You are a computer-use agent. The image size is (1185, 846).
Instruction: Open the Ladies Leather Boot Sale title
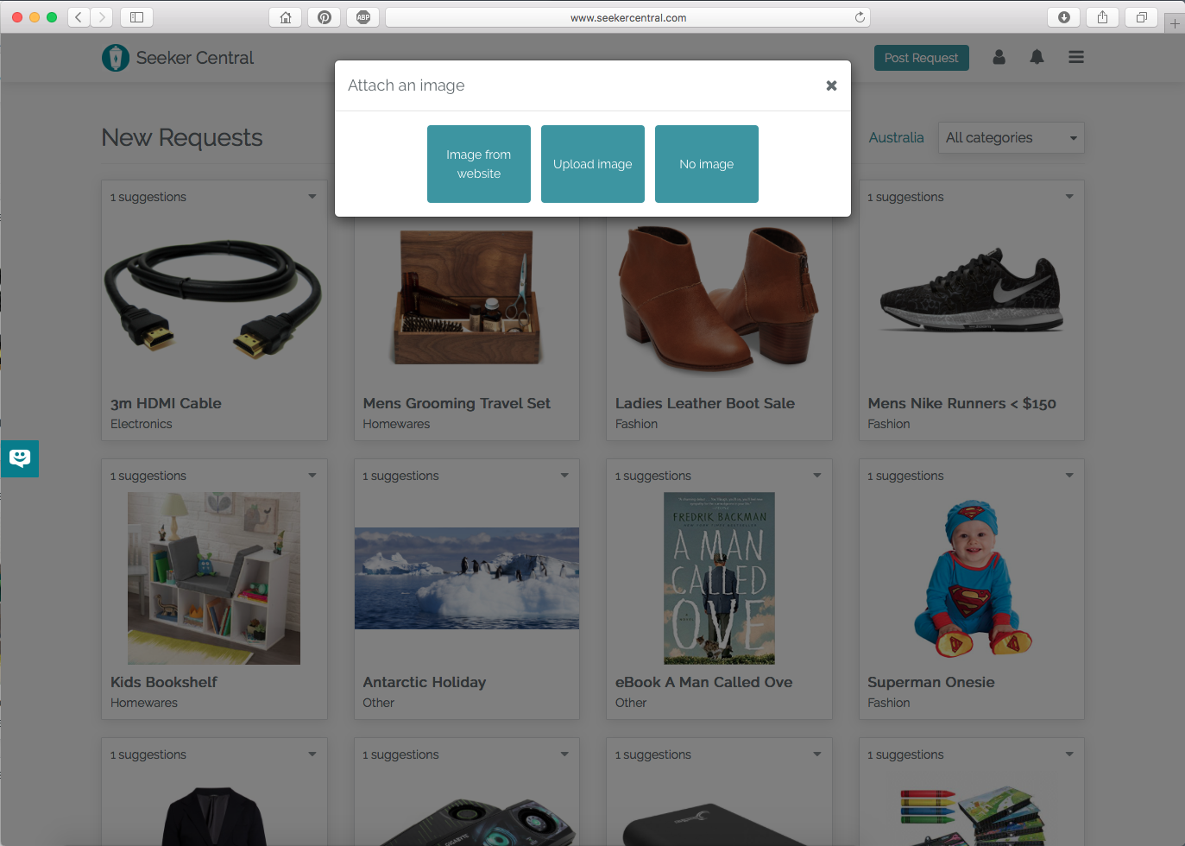click(x=705, y=403)
